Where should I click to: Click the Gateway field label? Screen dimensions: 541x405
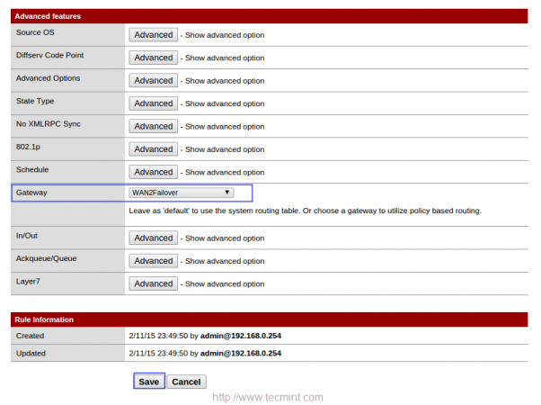click(x=31, y=193)
